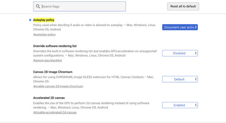Select the Canvas 2D Image Chromium heading
226x123 pixels.
click(53, 72)
